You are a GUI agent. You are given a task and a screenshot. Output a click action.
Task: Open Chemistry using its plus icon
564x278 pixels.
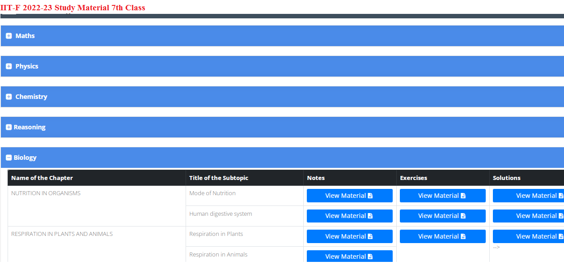(8, 97)
